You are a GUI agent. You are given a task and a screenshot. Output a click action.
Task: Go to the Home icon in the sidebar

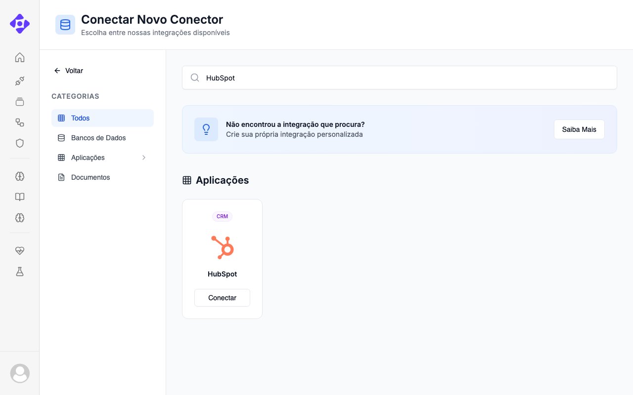click(20, 57)
